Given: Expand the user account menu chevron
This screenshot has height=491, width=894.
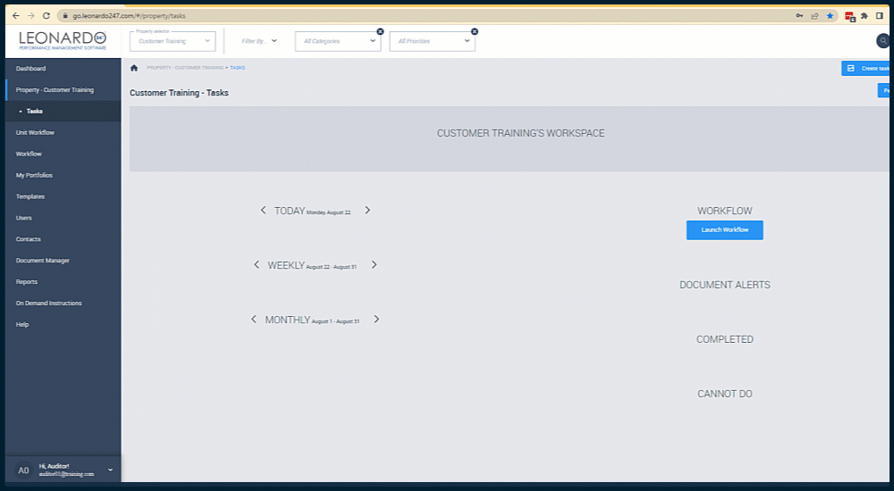Looking at the screenshot, I should tap(110, 470).
